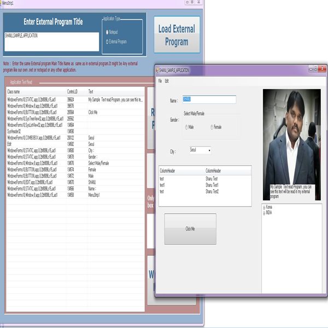Select the row with text 'My Sample Text read Program'

coord(75,99)
